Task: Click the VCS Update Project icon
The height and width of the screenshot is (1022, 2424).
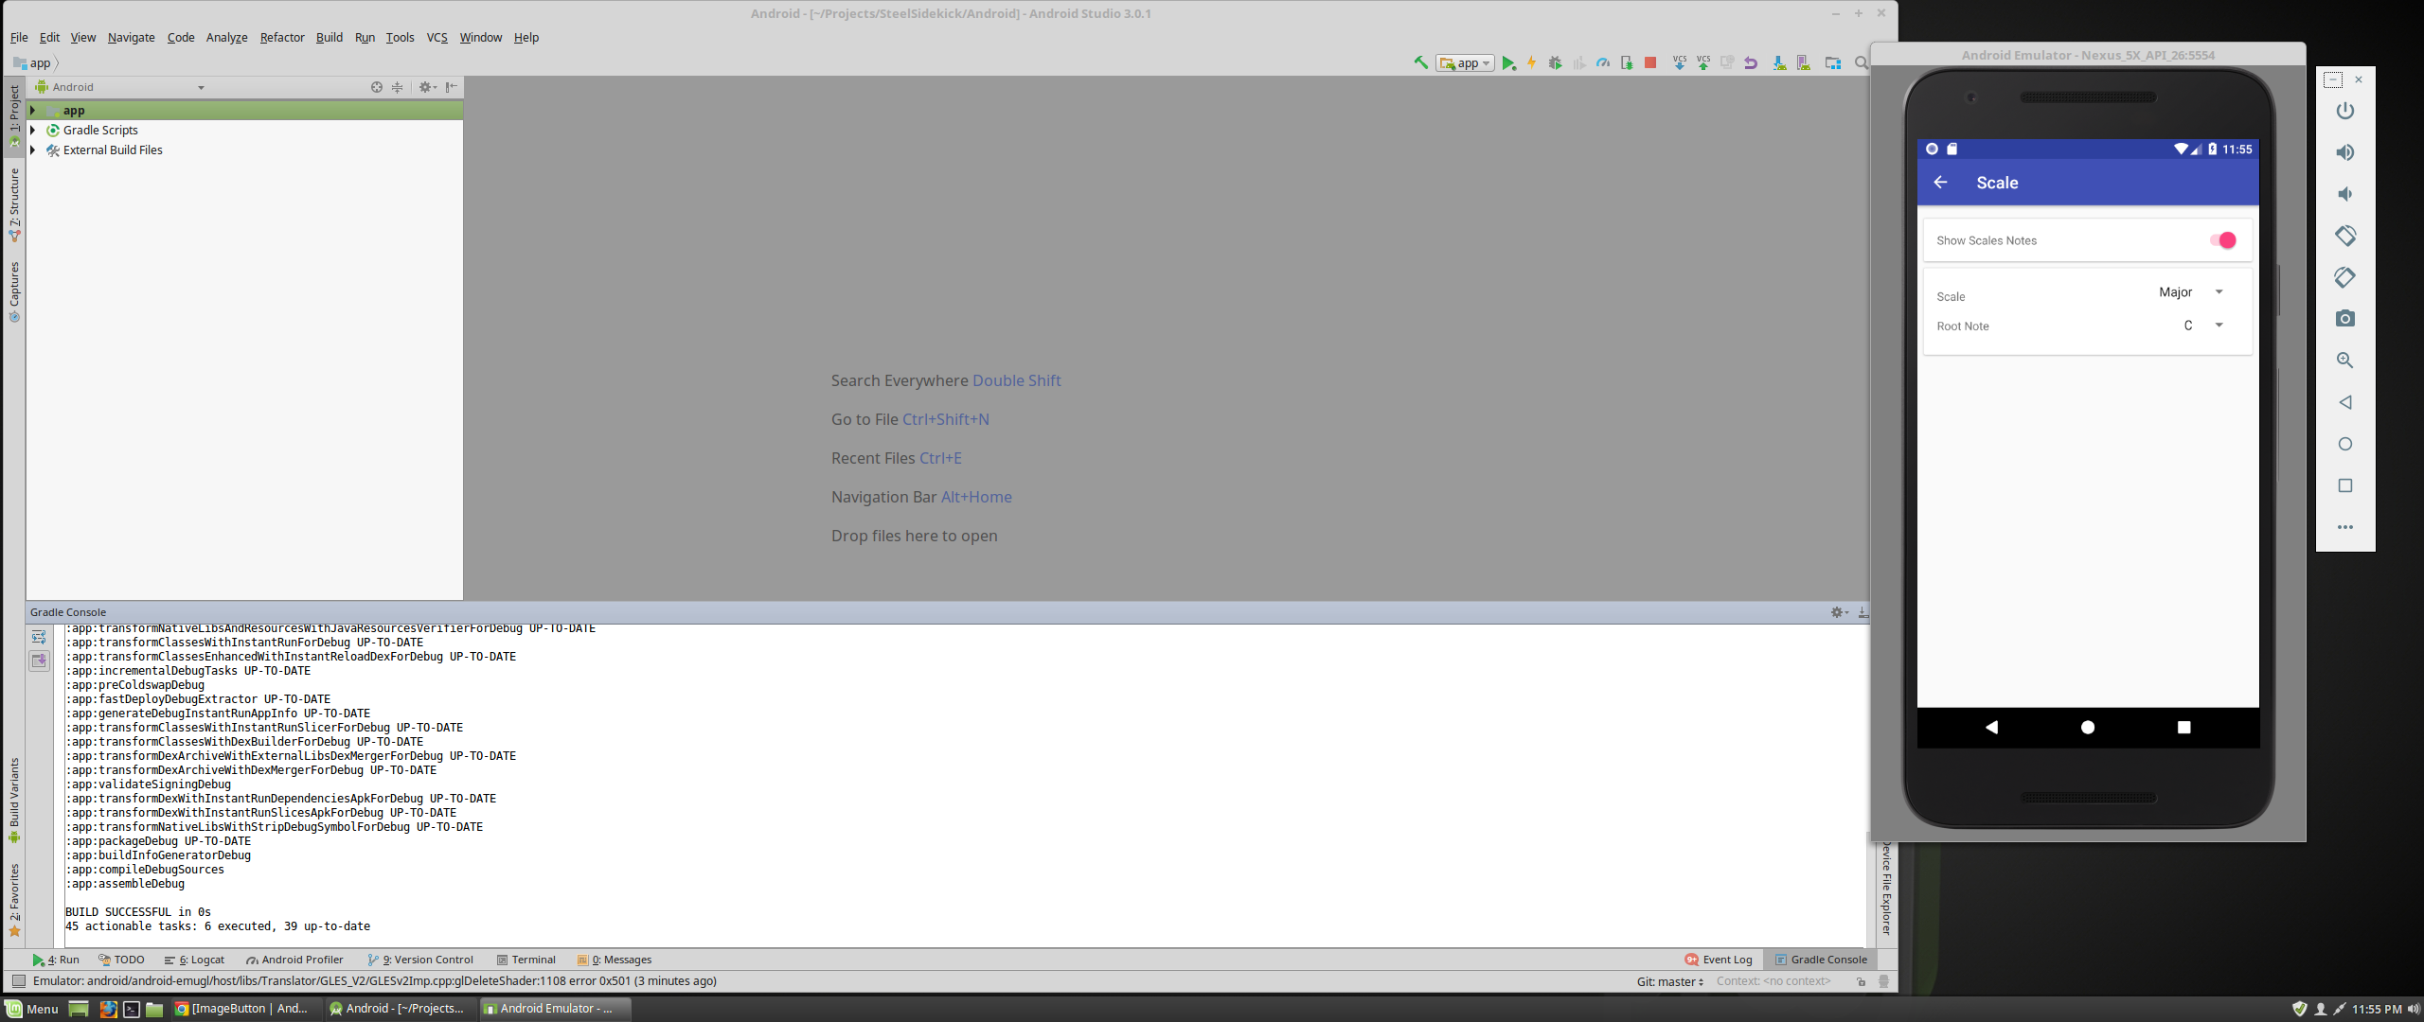Action: pyautogui.click(x=1679, y=62)
